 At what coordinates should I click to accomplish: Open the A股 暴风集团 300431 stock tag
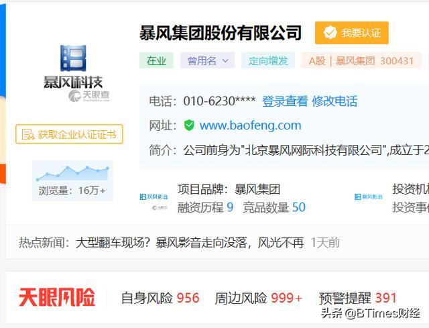pos(361,60)
